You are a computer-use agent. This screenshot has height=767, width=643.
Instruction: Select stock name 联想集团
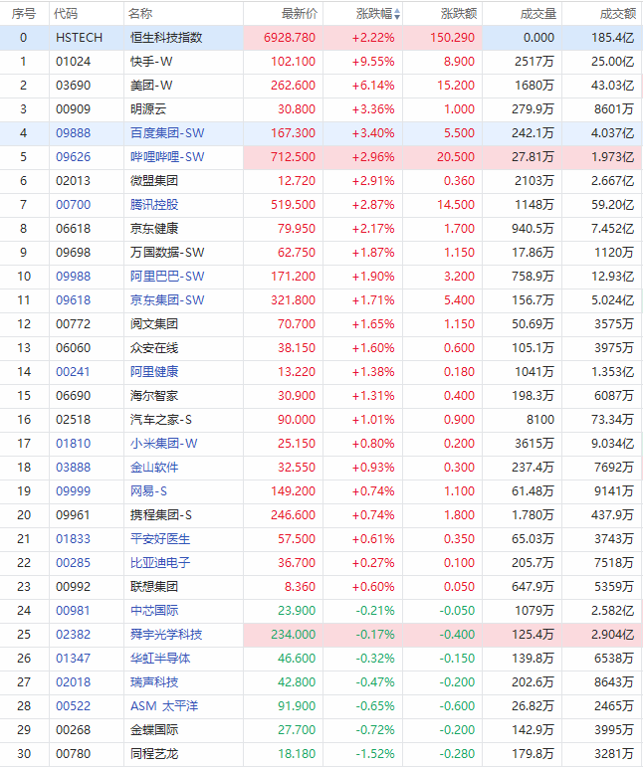click(154, 587)
